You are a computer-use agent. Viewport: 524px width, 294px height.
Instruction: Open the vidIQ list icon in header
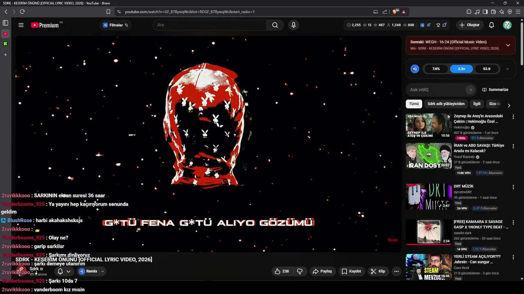point(429,25)
